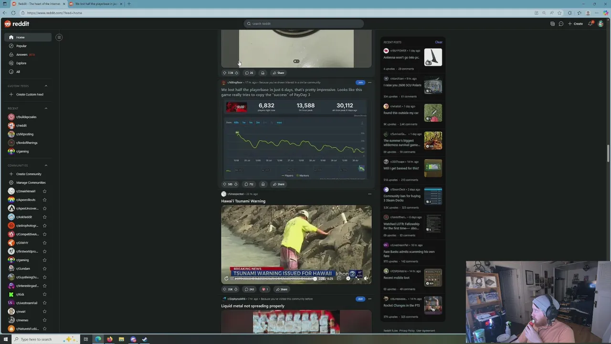Favorite r/memes with the star
Screen dimensions: 611x344
click(44, 320)
